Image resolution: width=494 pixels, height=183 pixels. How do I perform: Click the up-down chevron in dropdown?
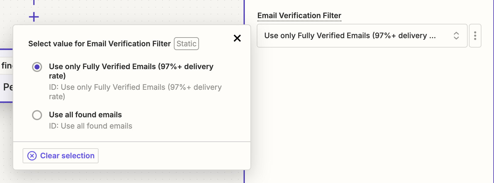pyautogui.click(x=456, y=36)
